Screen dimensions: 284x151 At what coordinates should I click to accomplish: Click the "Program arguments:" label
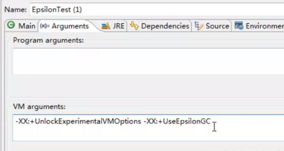tap(48, 40)
